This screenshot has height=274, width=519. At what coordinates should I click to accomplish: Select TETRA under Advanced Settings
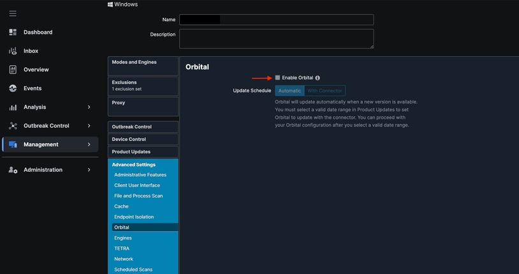(122, 248)
